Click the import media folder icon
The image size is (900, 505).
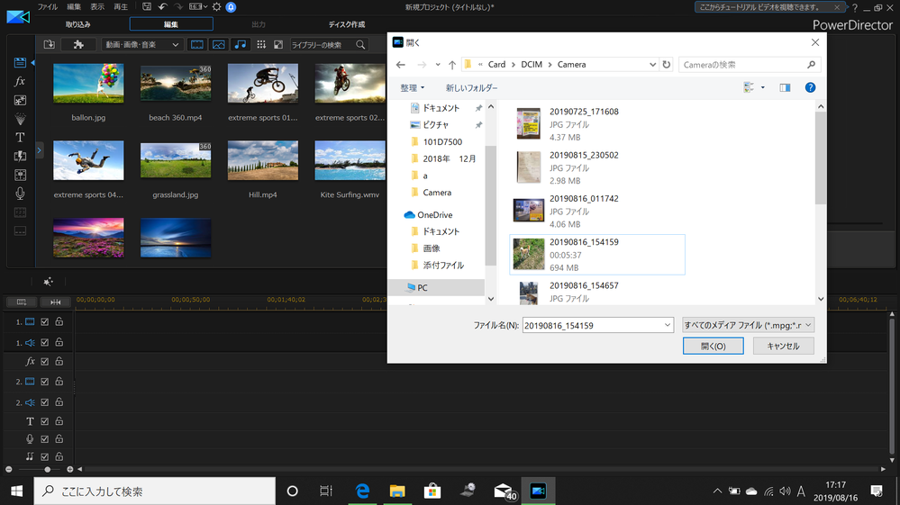point(50,45)
